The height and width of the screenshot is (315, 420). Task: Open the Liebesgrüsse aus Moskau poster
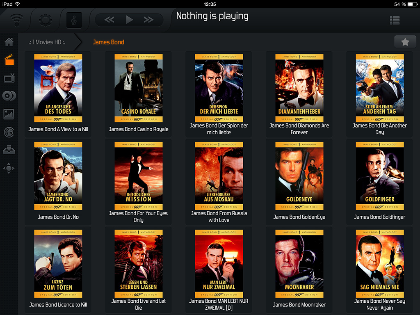pos(219,176)
